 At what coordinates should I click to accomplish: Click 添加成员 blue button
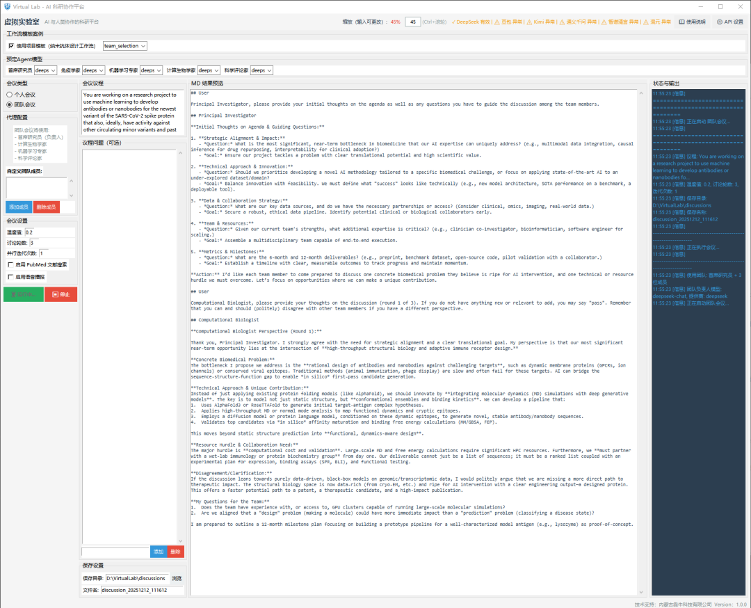click(19, 207)
